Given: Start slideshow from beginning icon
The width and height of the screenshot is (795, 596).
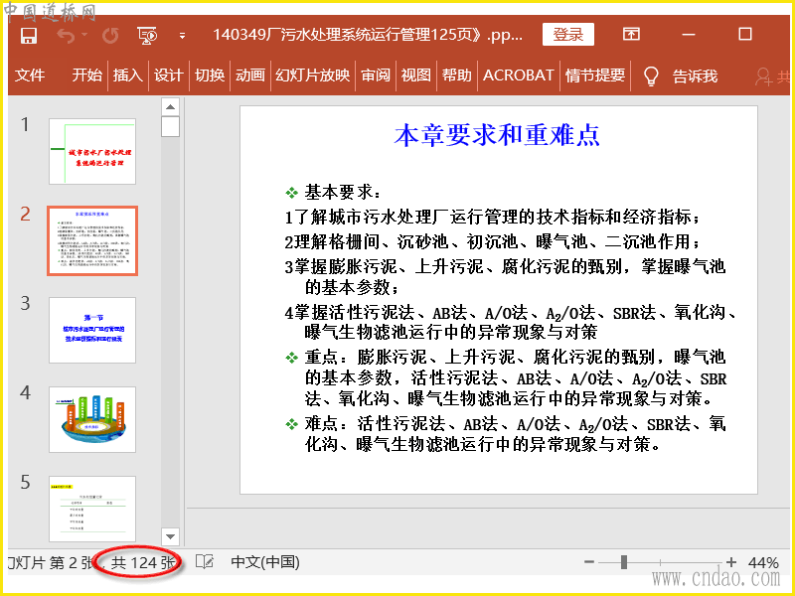Looking at the screenshot, I should tap(147, 36).
